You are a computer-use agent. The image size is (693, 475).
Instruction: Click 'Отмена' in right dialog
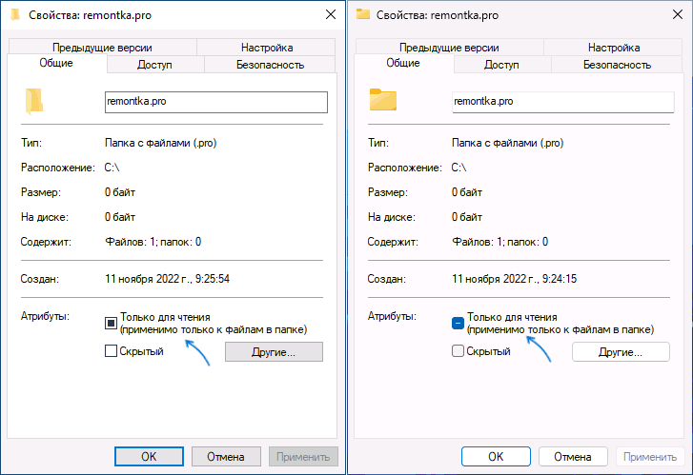573,457
